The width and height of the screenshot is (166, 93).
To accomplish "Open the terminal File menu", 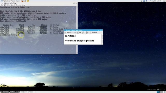I will click(2, 5).
